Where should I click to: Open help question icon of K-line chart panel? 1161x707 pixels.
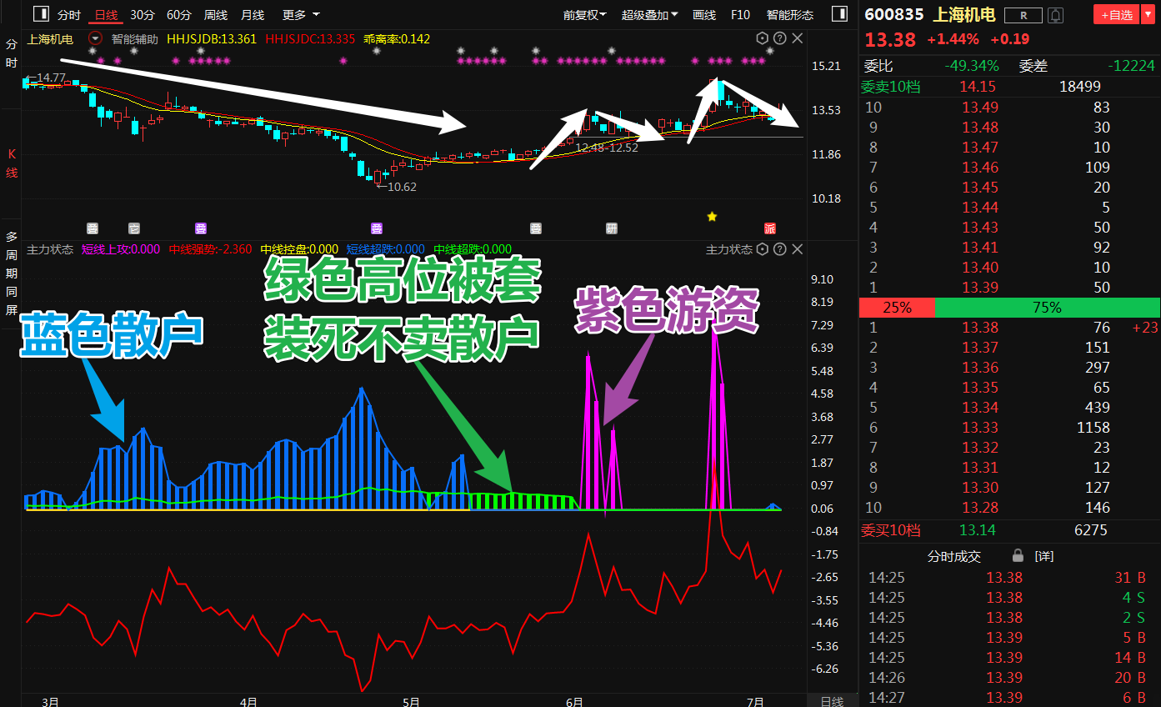779,38
